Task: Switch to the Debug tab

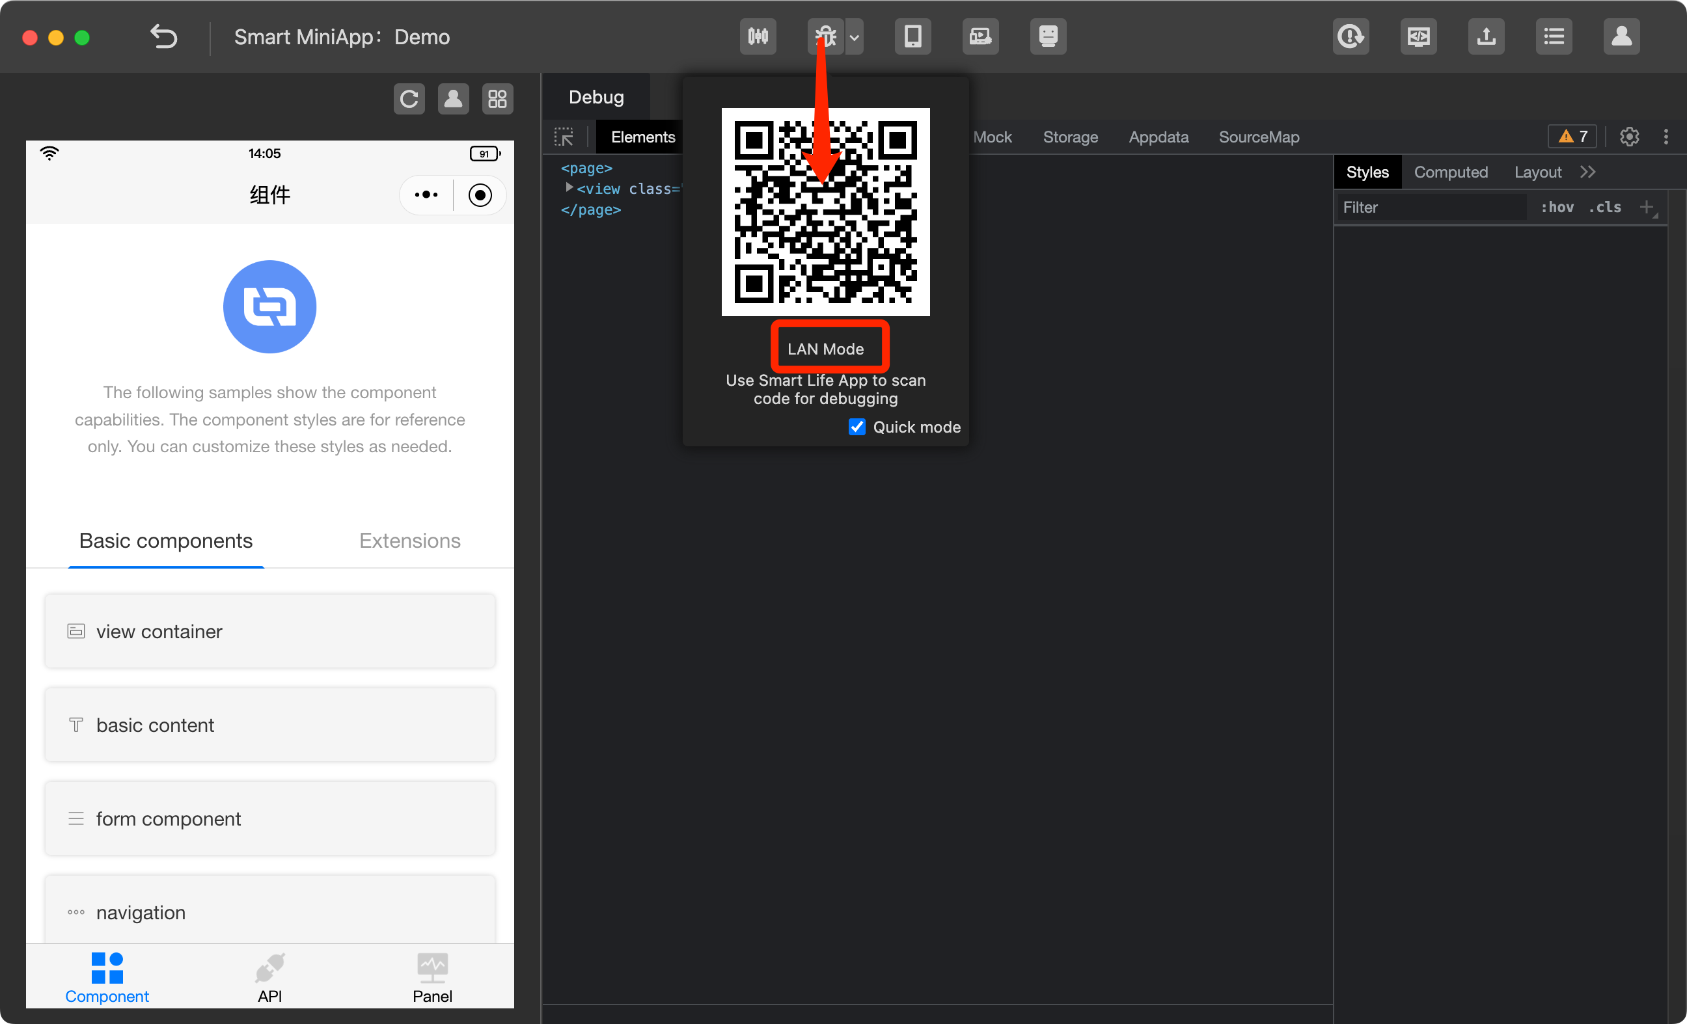Action: click(x=596, y=97)
